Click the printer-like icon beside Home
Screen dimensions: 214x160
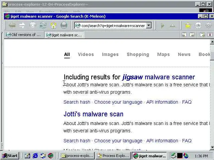pyautogui.click(x=64, y=25)
